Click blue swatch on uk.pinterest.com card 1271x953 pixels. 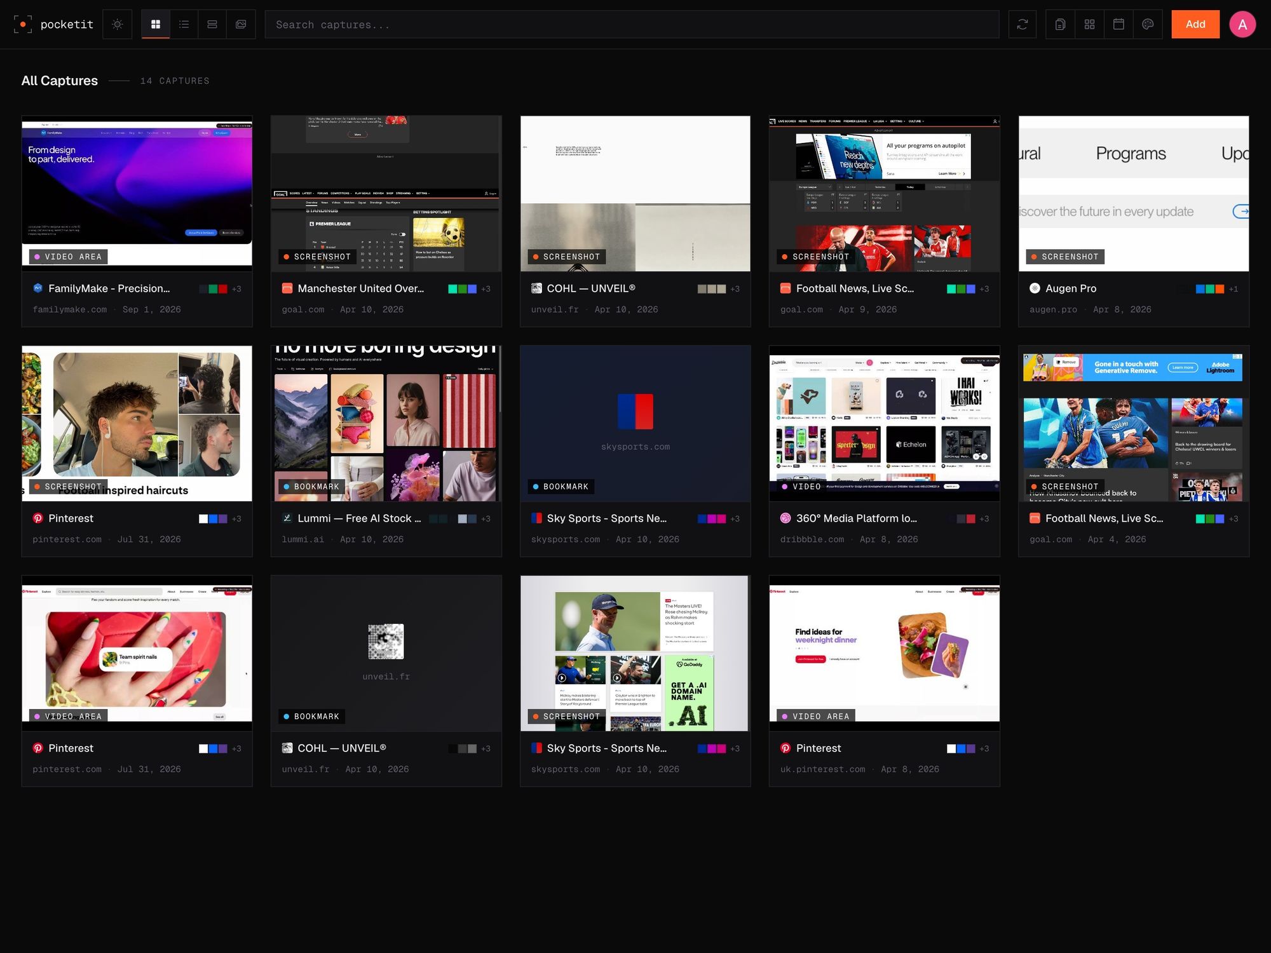coord(961,749)
